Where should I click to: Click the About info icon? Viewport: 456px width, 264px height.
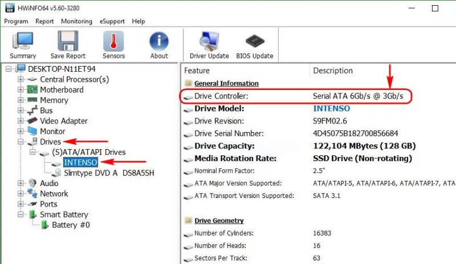(x=159, y=41)
